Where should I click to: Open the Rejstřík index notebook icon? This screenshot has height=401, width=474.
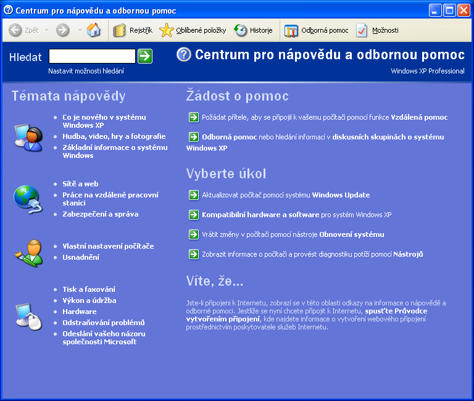(x=119, y=30)
